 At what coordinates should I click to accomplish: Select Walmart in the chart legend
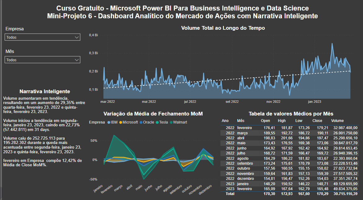click(171, 122)
